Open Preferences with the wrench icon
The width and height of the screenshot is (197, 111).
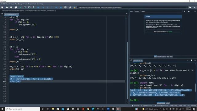pos(70,7)
